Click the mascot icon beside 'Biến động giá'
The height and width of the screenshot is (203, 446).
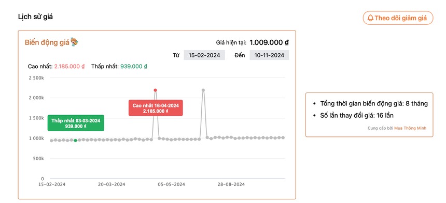(x=74, y=42)
